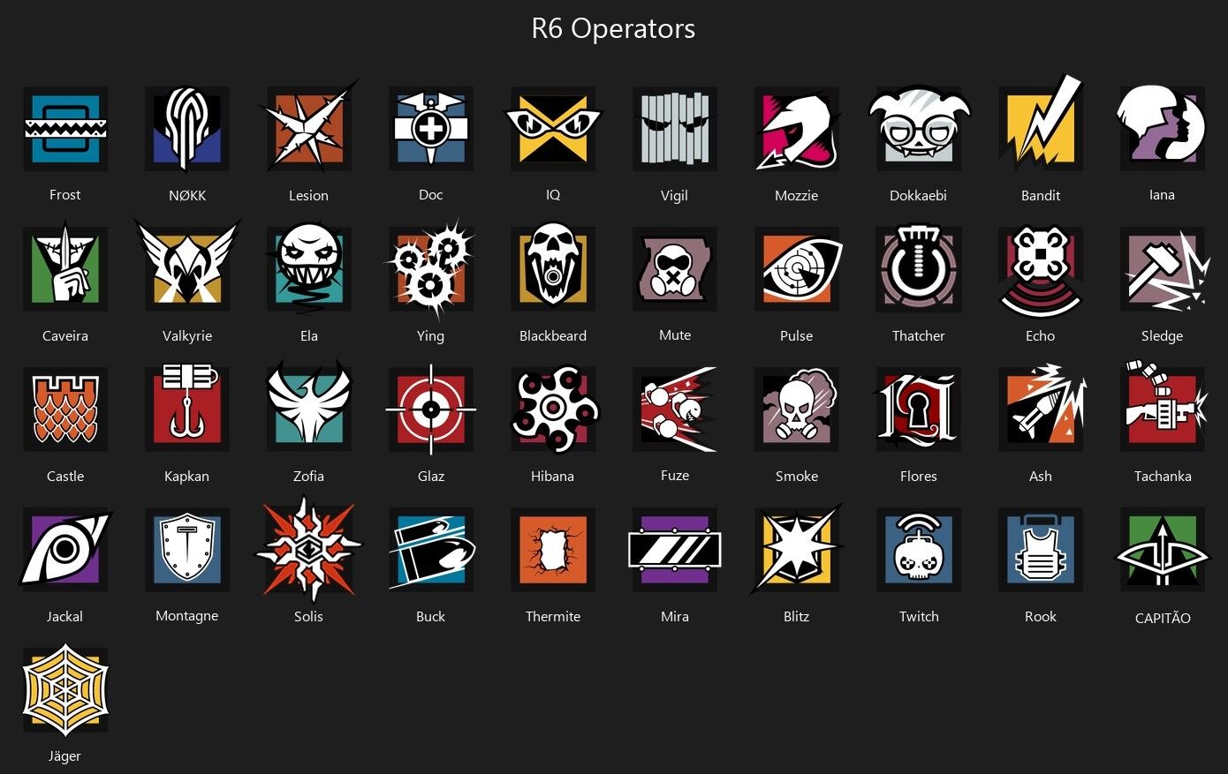Select the Jäger spiderweb icon

[x=65, y=689]
